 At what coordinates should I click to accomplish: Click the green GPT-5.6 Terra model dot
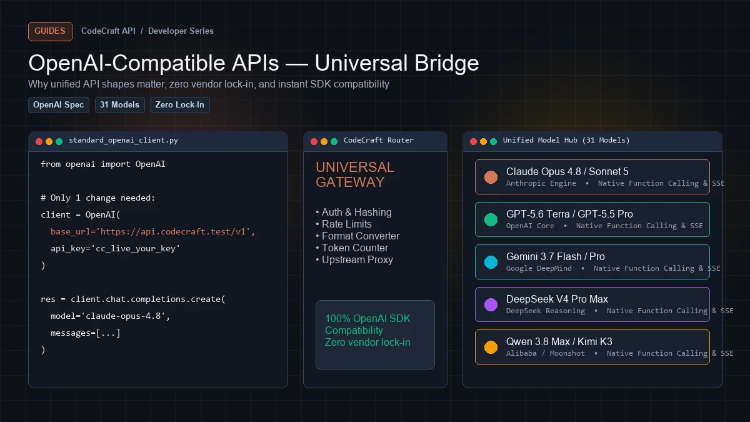[491, 219]
